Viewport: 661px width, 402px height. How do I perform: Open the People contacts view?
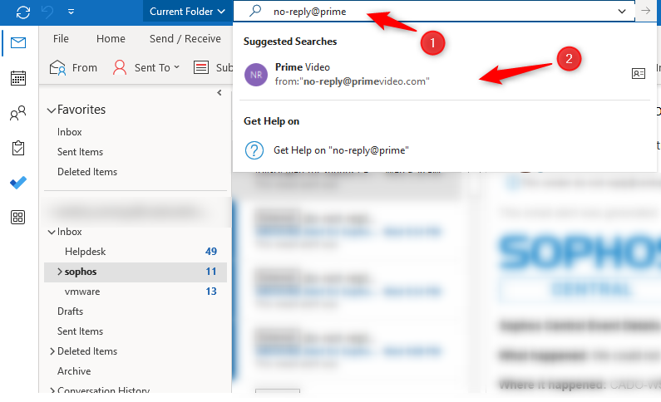(18, 113)
